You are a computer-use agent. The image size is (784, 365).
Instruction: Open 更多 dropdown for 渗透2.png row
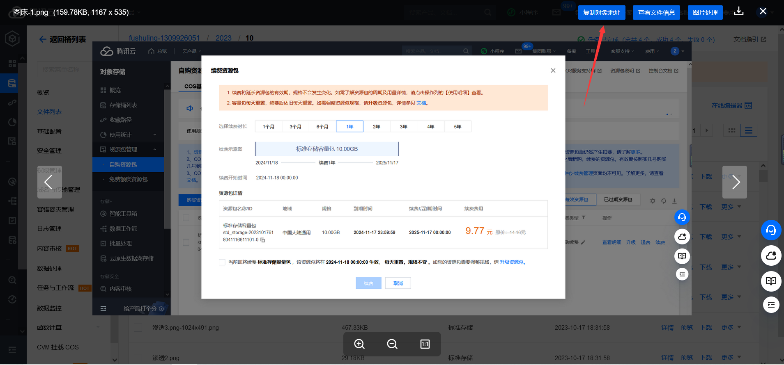tap(731, 358)
